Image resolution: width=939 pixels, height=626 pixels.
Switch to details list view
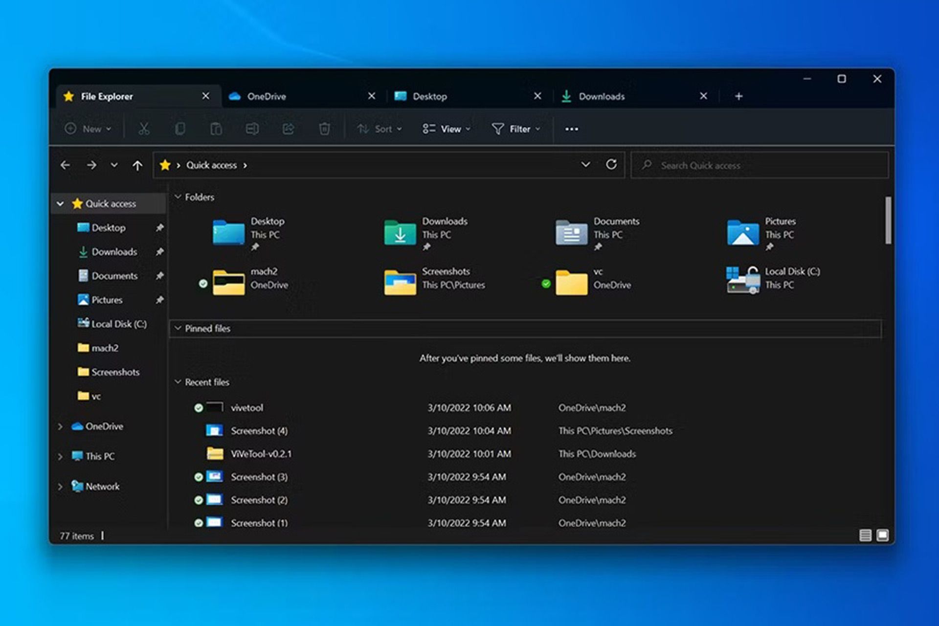click(x=865, y=535)
